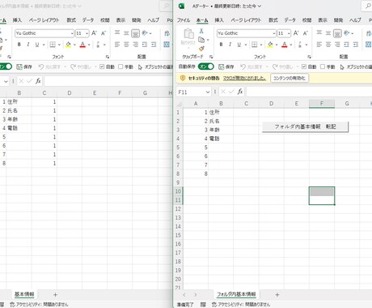Screen dimensions: 372x308
Task: Click align right icon in right window
Action: tap(337, 45)
